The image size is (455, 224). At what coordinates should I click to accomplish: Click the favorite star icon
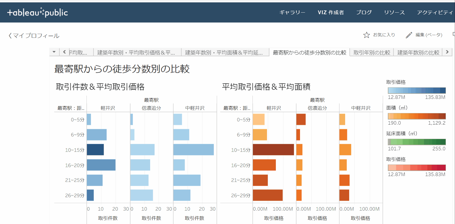coord(366,35)
